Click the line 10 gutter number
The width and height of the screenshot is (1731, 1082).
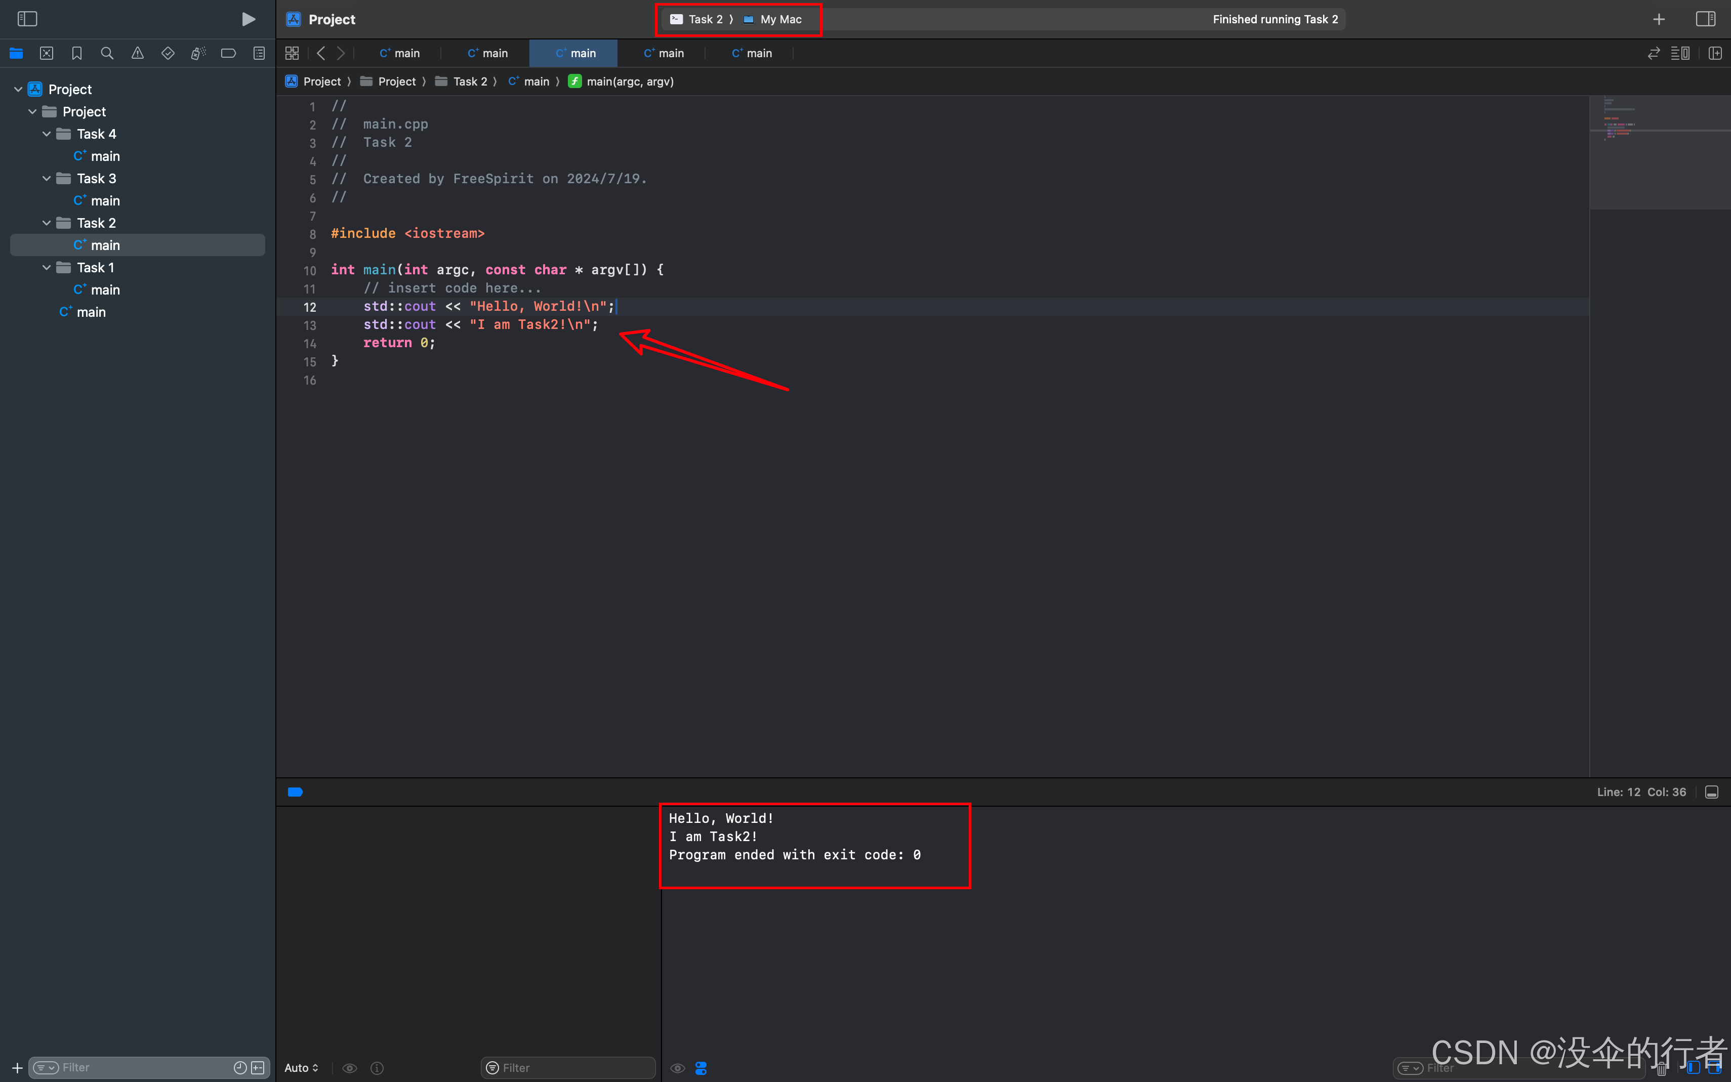tap(309, 270)
